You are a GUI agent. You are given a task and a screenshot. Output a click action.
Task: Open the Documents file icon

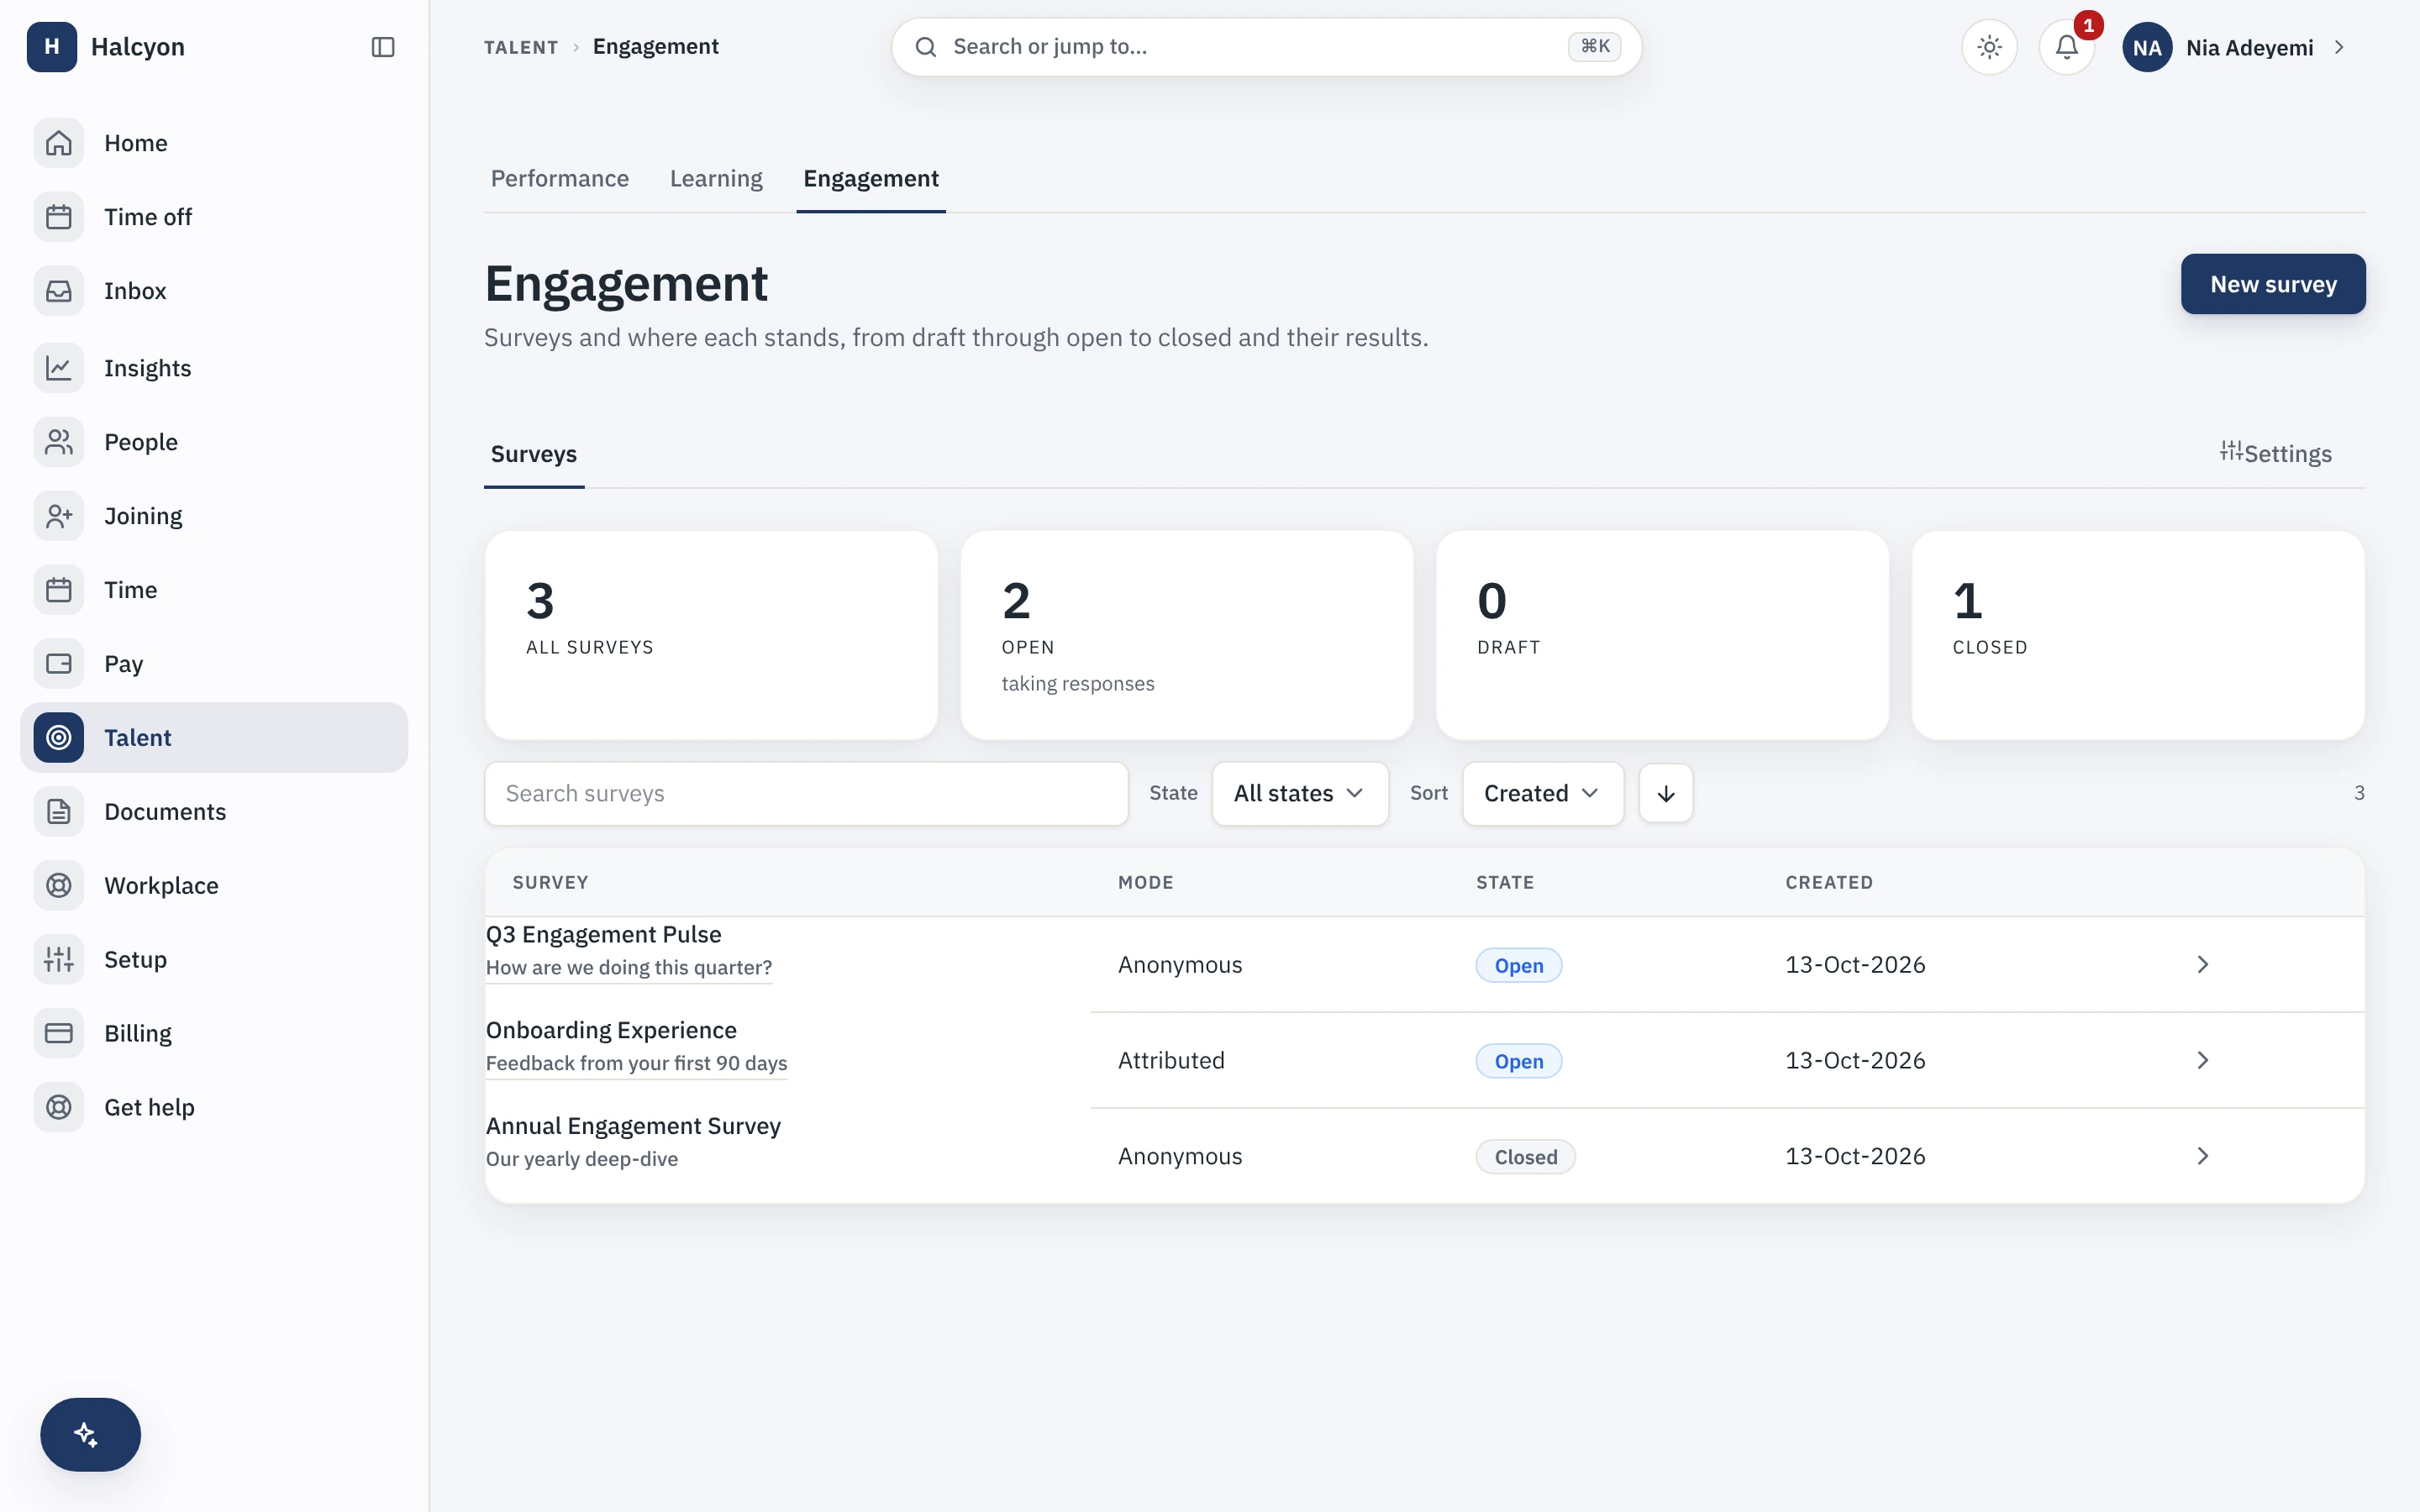pyautogui.click(x=59, y=812)
